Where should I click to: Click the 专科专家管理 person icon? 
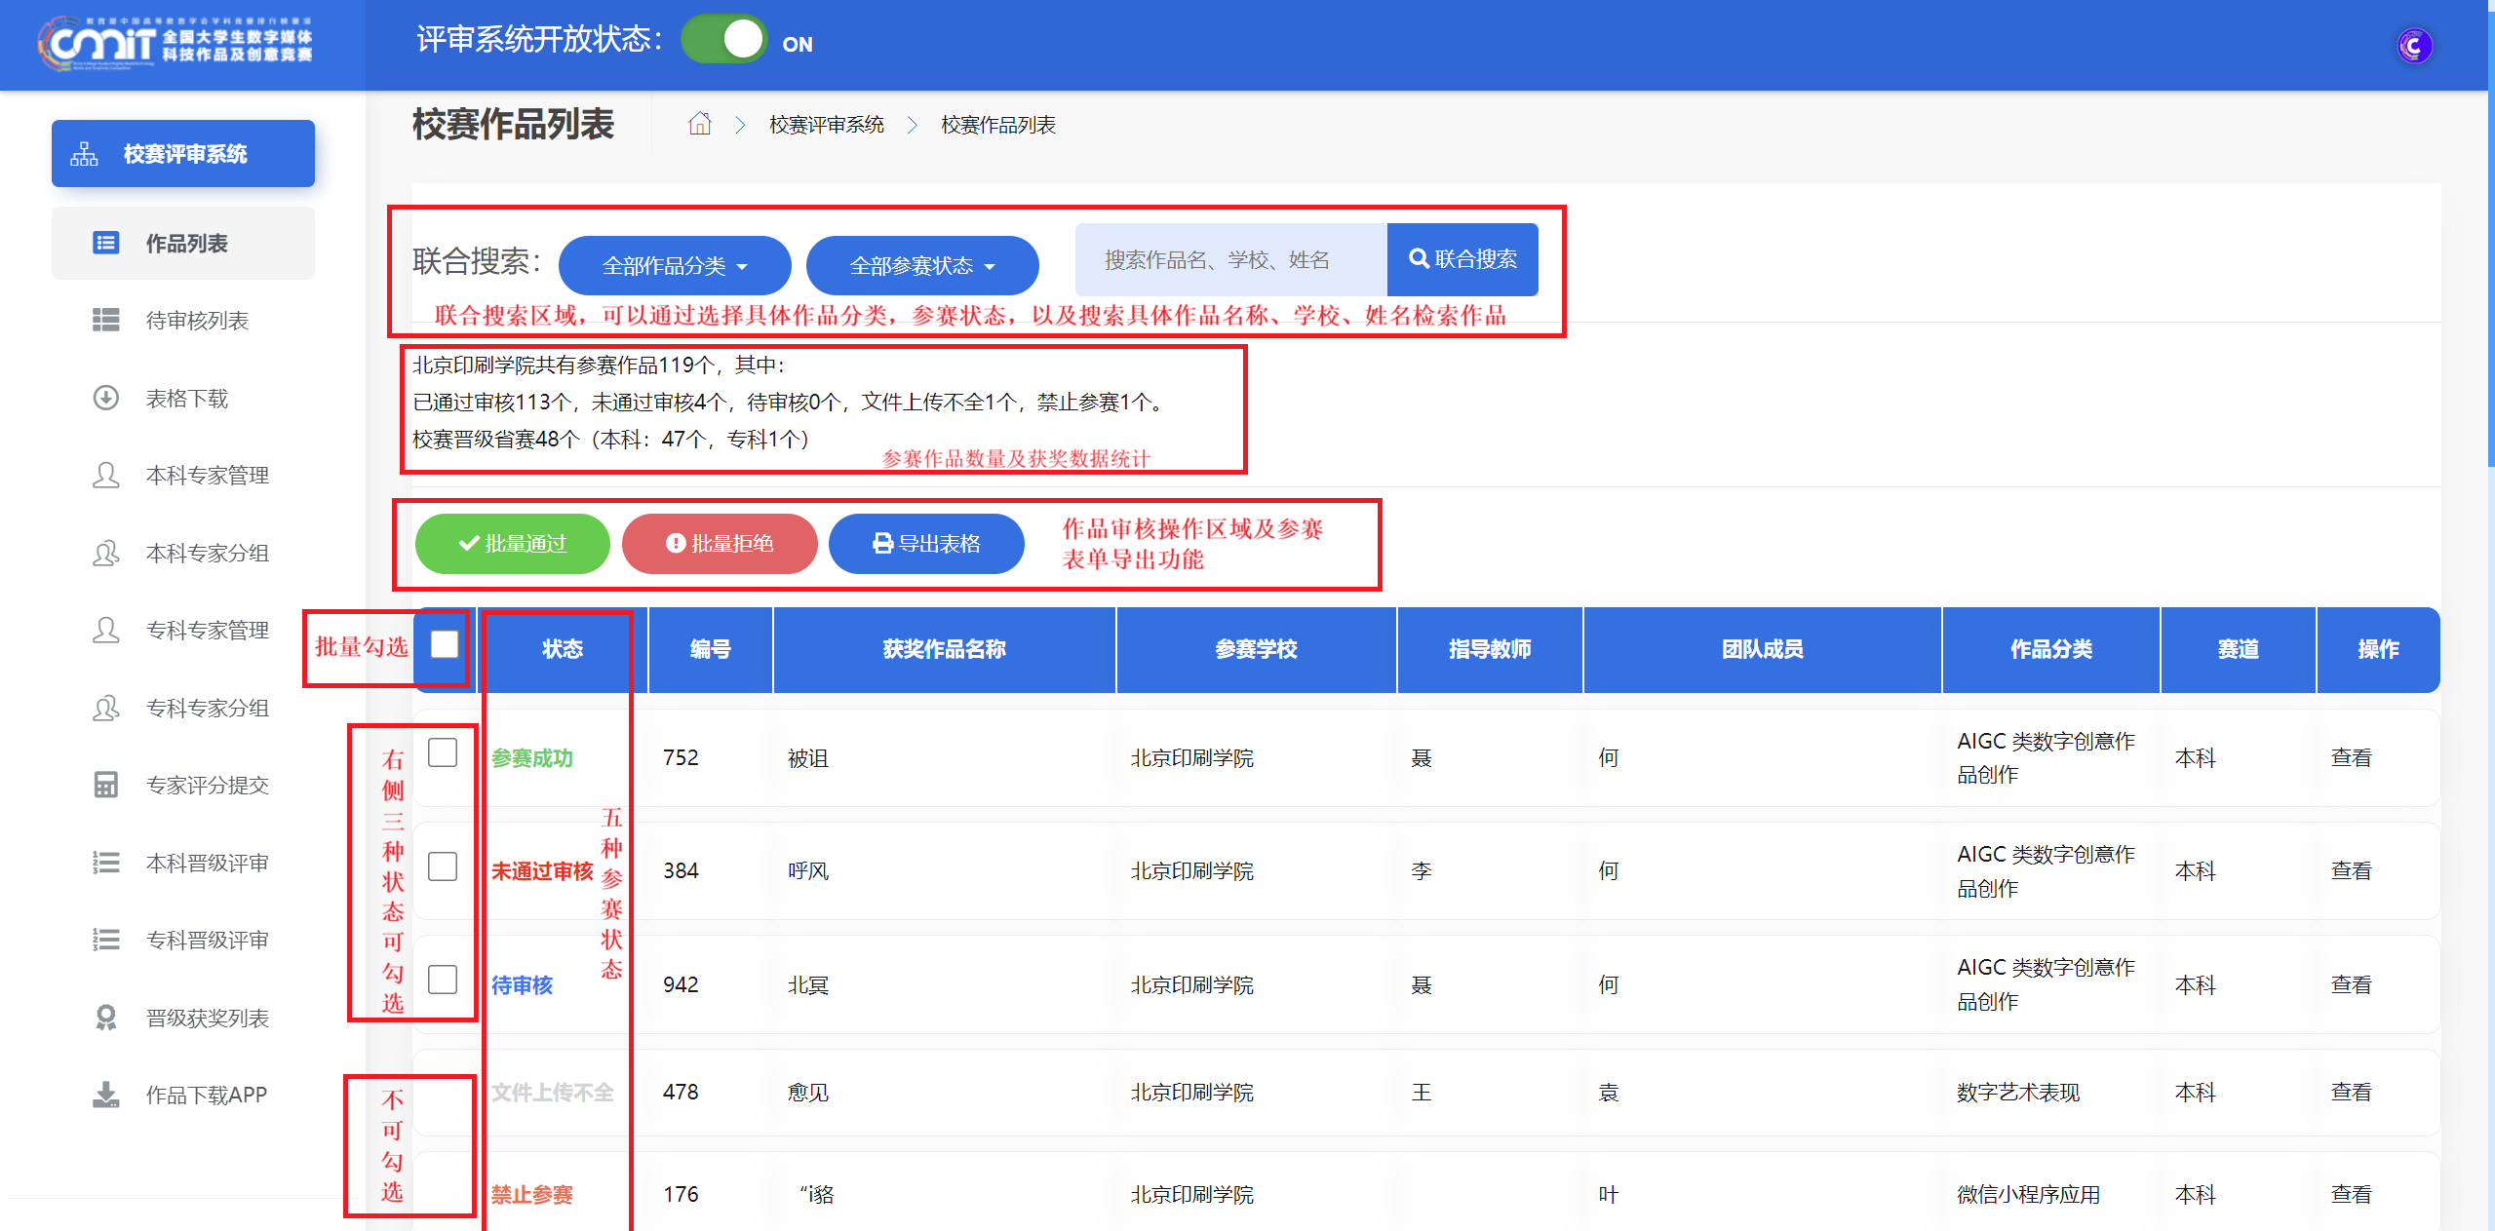point(105,630)
